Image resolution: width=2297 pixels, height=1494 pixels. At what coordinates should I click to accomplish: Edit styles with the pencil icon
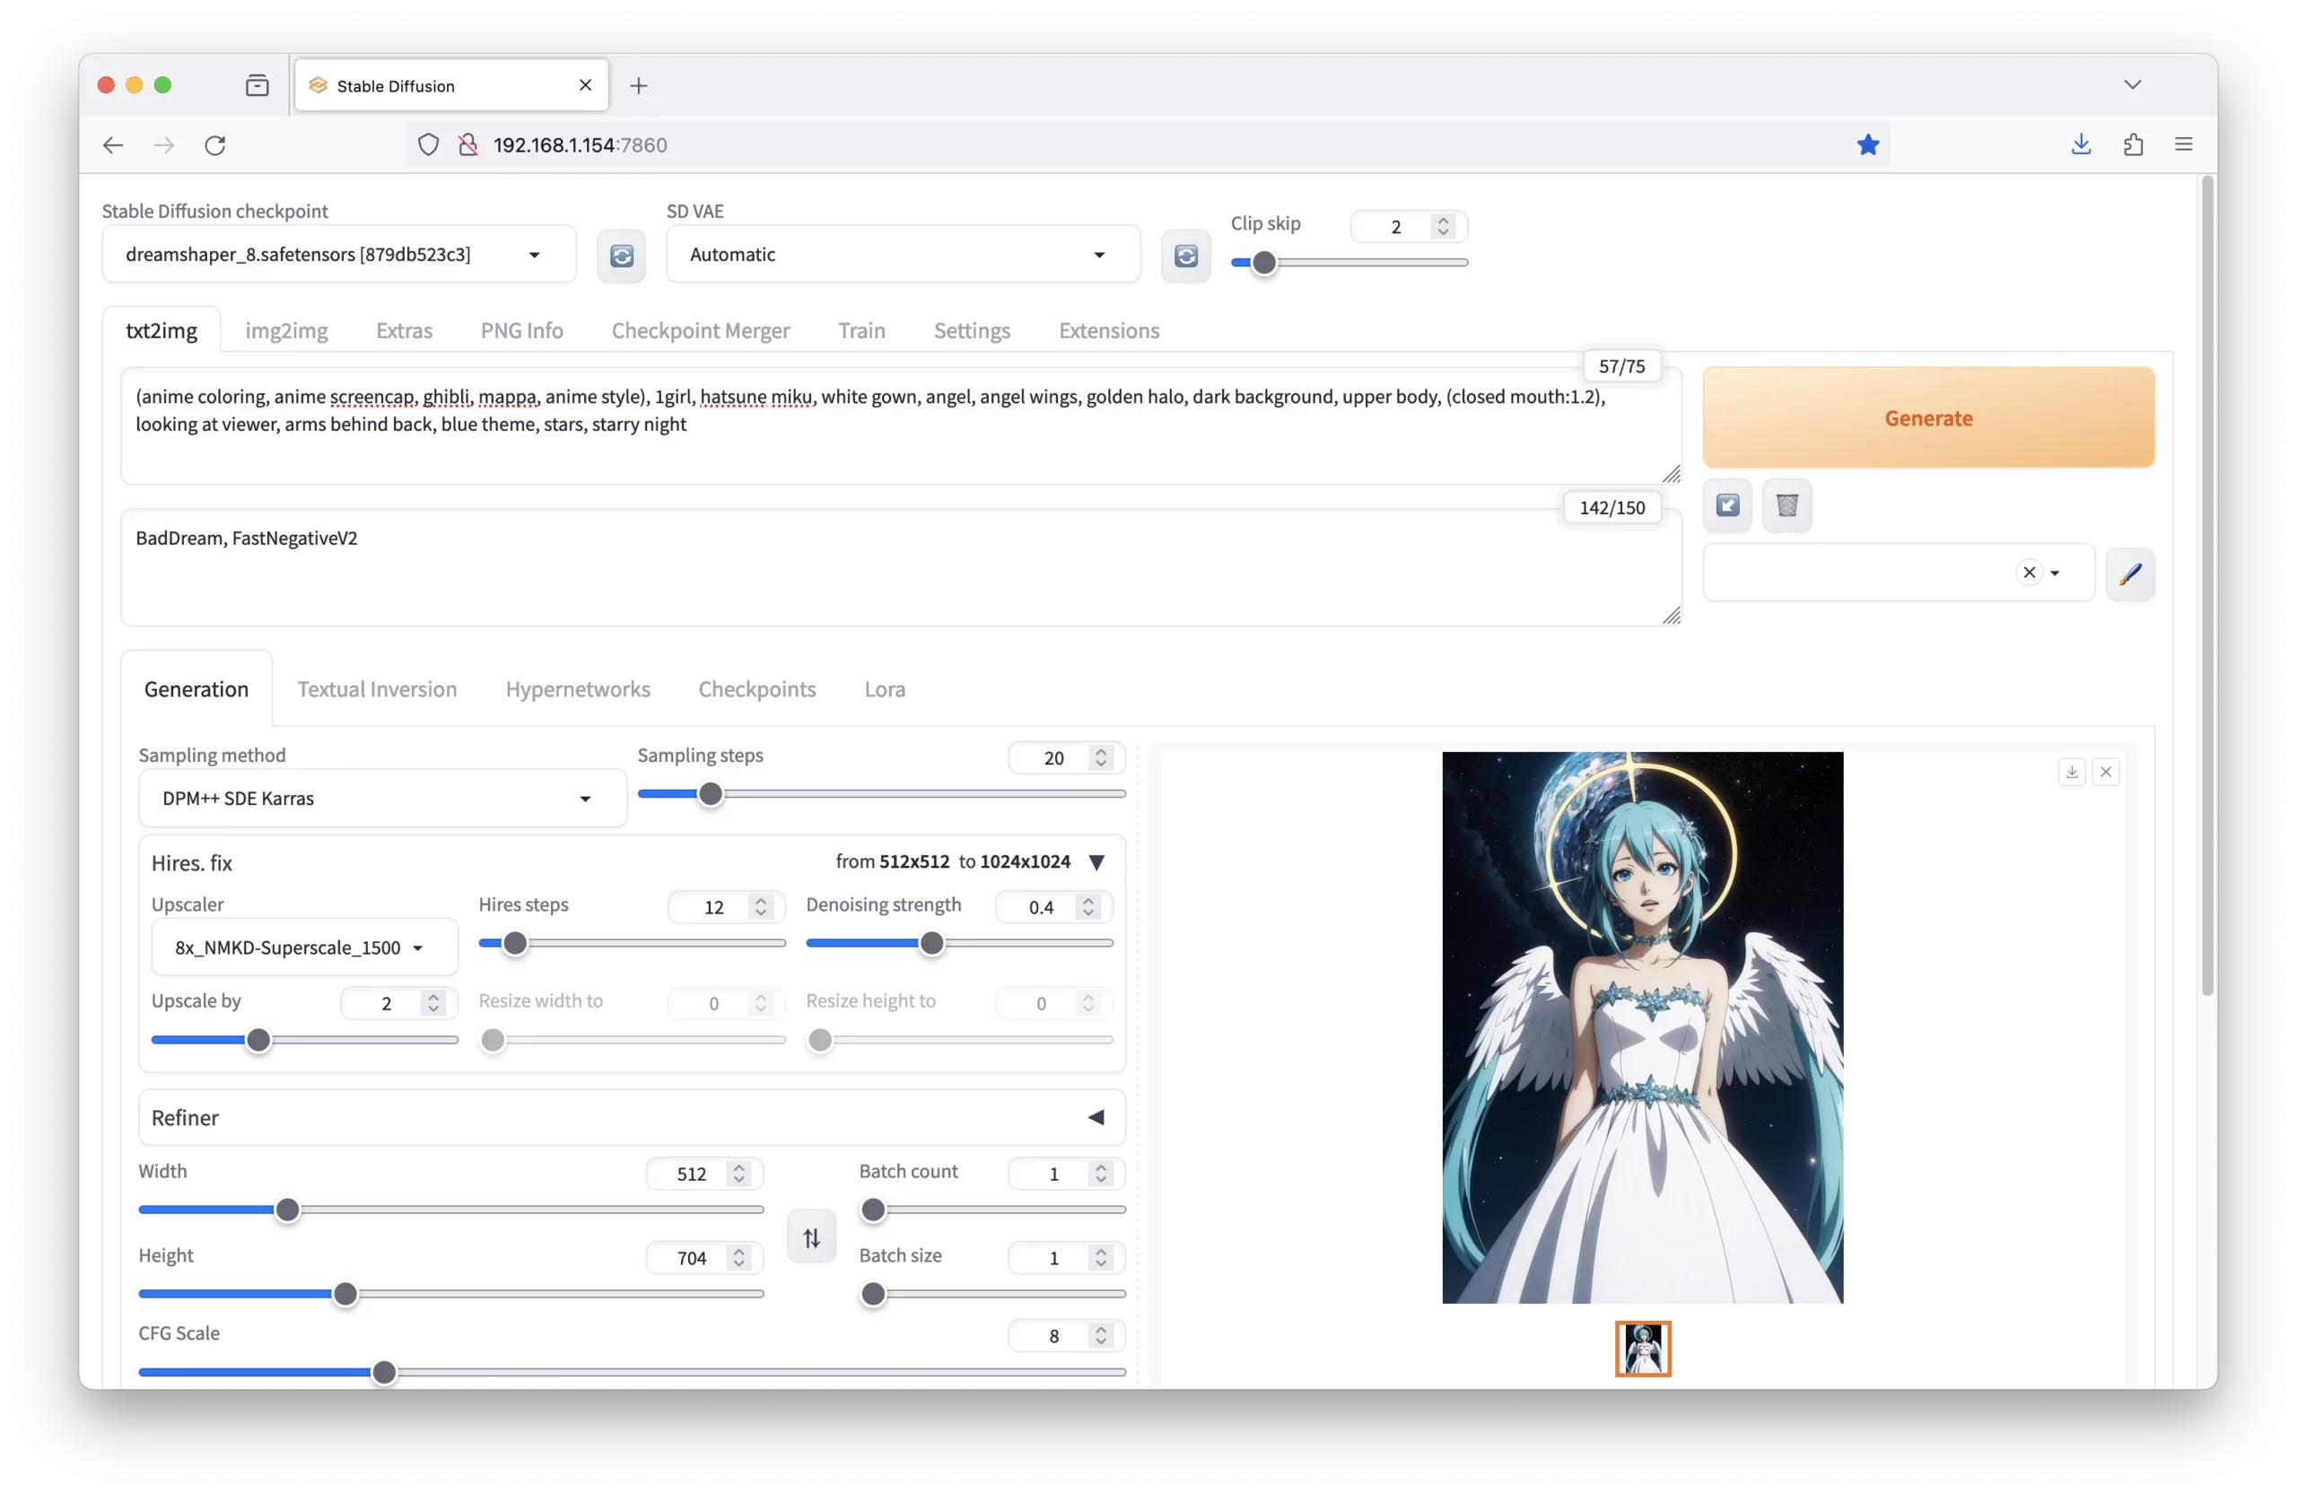(x=2129, y=573)
